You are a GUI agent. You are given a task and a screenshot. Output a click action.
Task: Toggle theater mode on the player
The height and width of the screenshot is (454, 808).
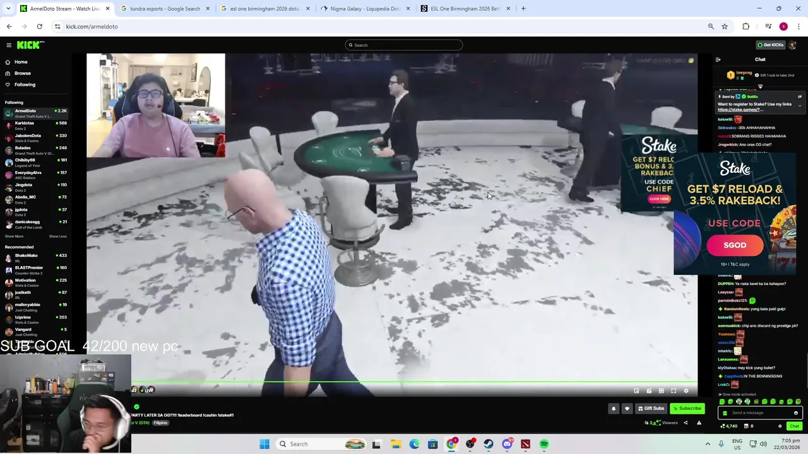(662, 391)
